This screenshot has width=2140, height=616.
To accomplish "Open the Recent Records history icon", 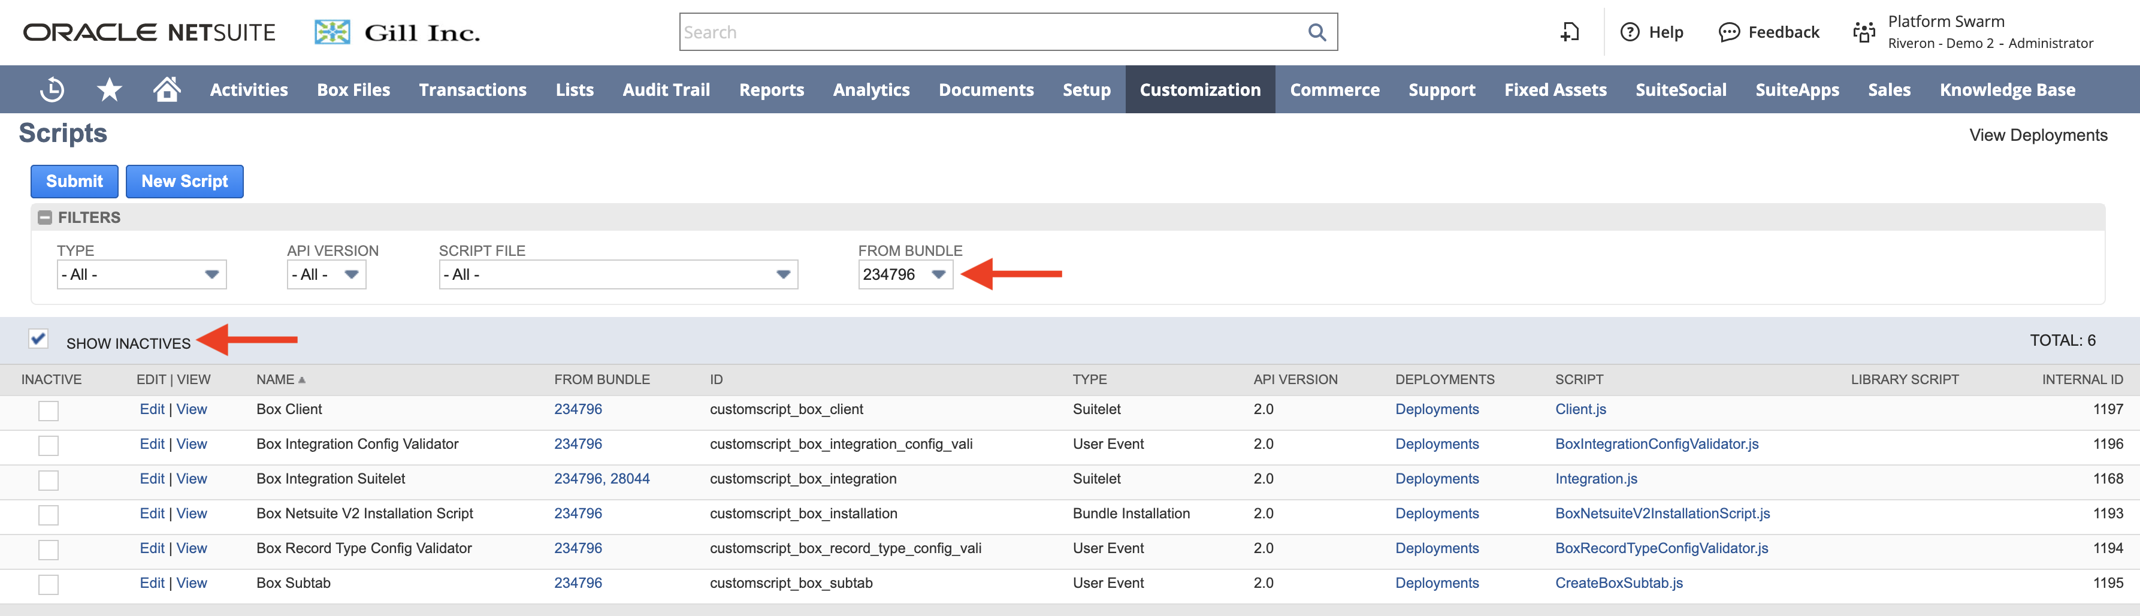I will pyautogui.click(x=52, y=90).
